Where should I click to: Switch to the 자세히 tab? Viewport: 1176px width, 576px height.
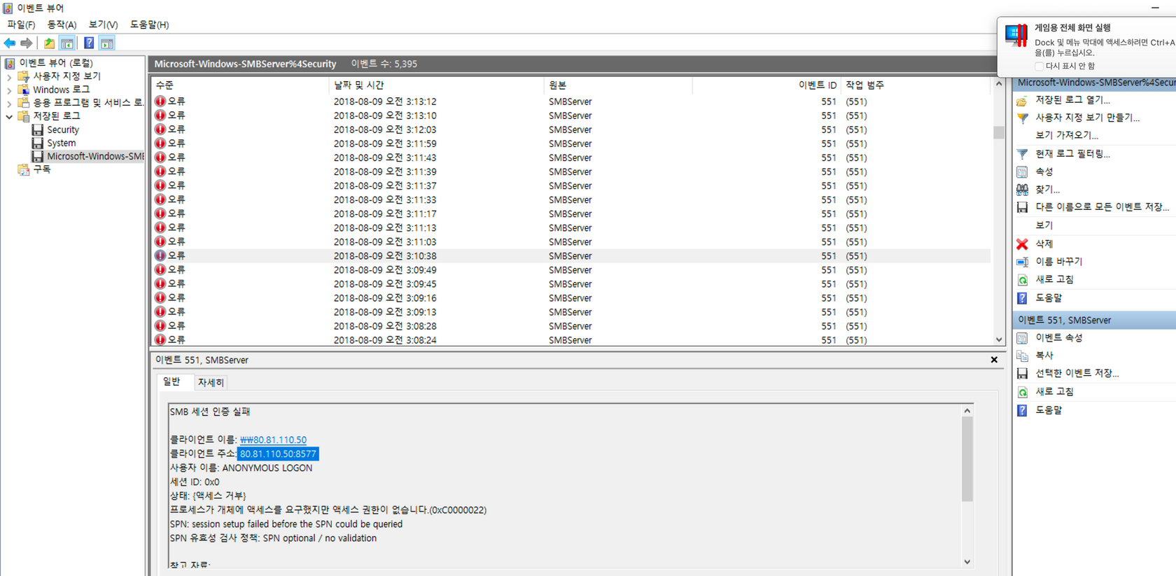[x=211, y=382]
